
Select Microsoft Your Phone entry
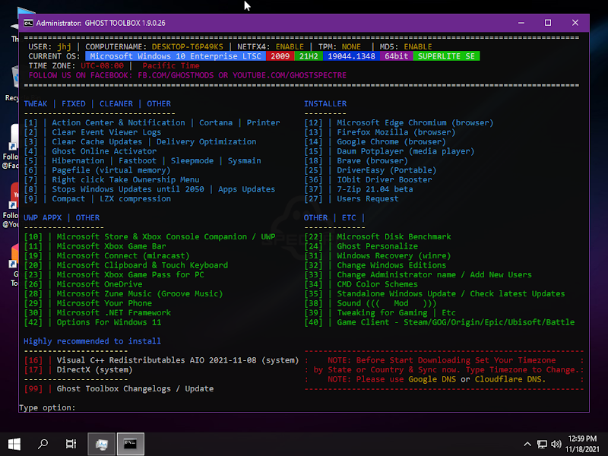[104, 303]
